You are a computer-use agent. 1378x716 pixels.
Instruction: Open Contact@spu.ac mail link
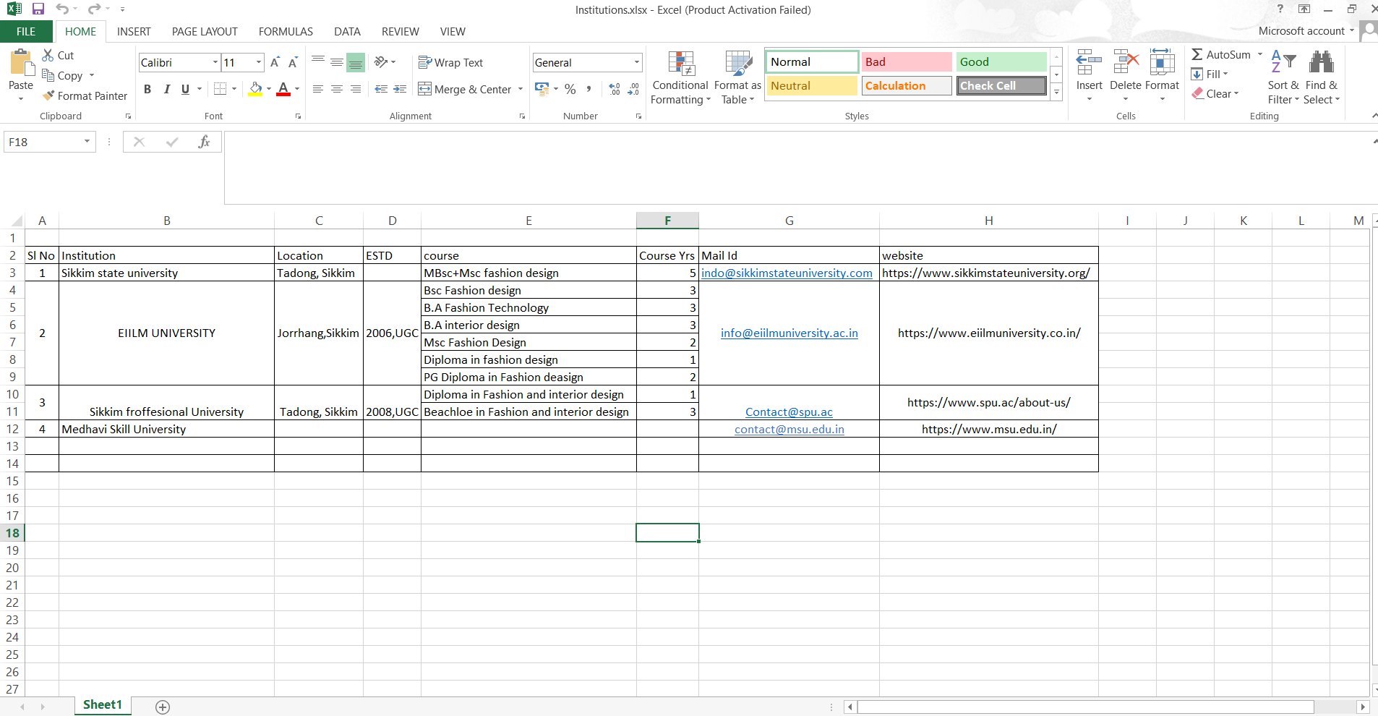[789, 412]
